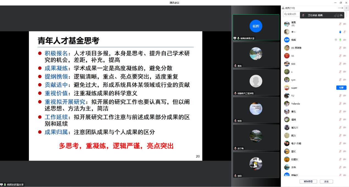This screenshot has height=187, width=349.
Task: Click the member search field
Action: pyautogui.click(x=291, y=14)
